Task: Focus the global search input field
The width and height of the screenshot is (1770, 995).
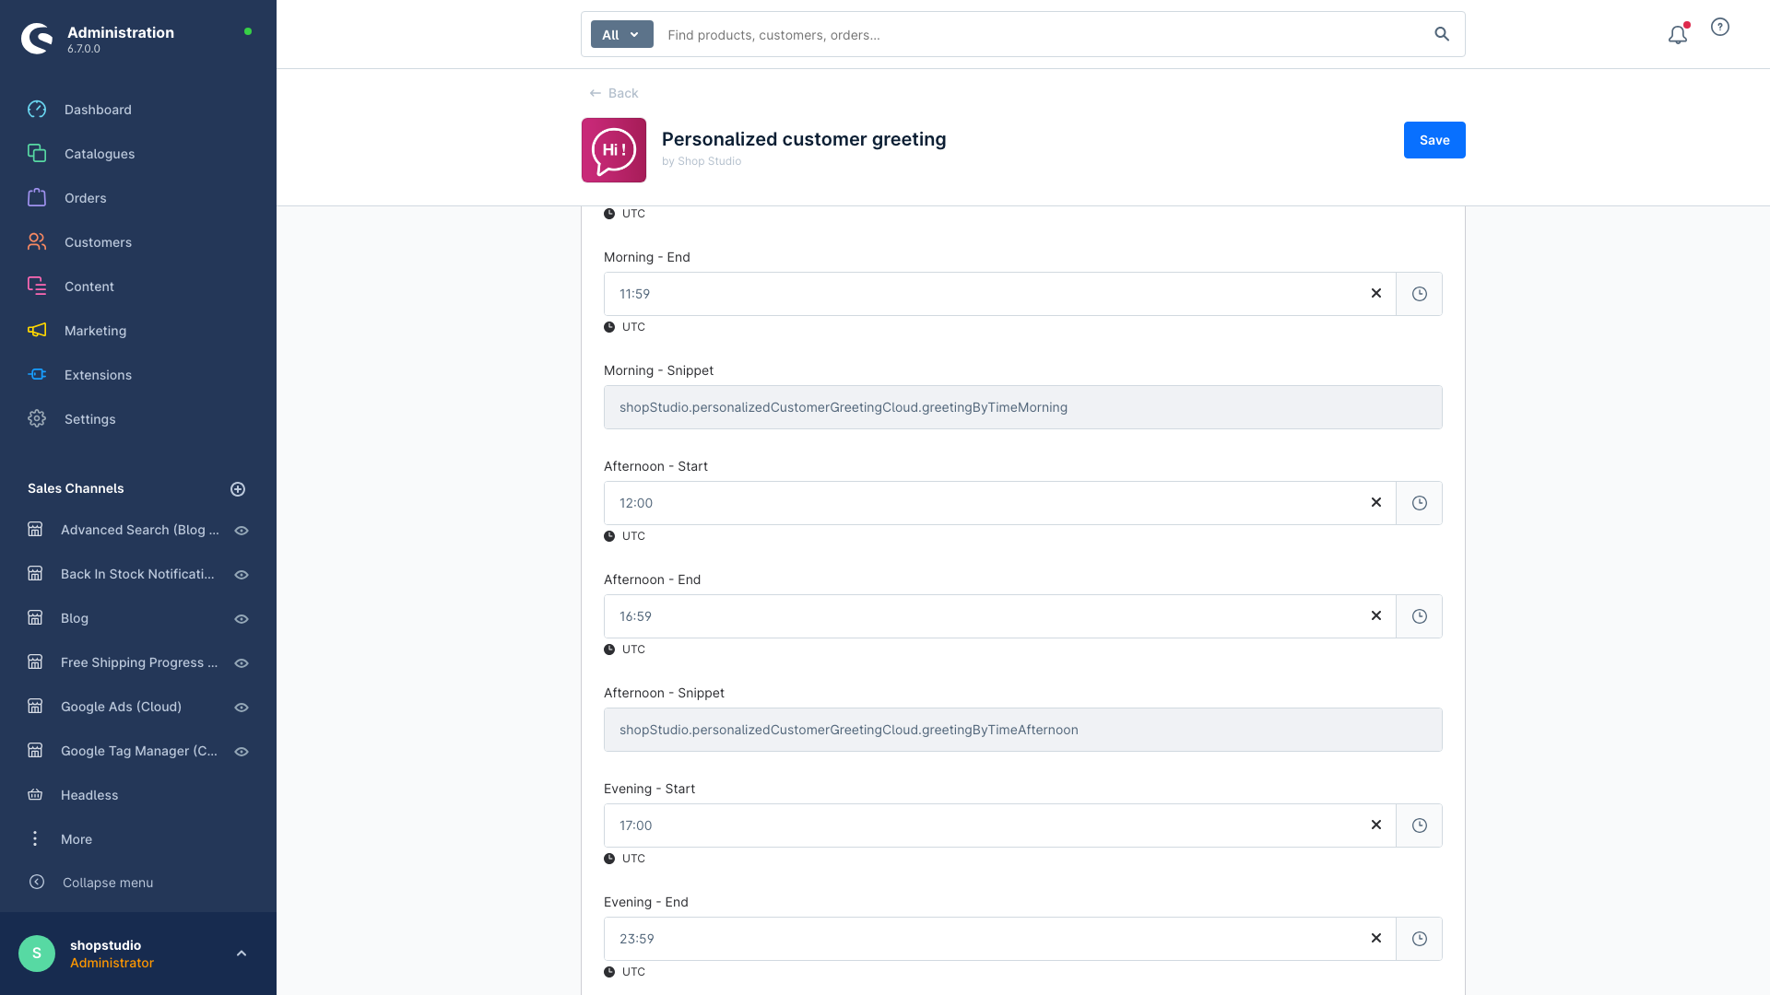Action: point(1042,35)
